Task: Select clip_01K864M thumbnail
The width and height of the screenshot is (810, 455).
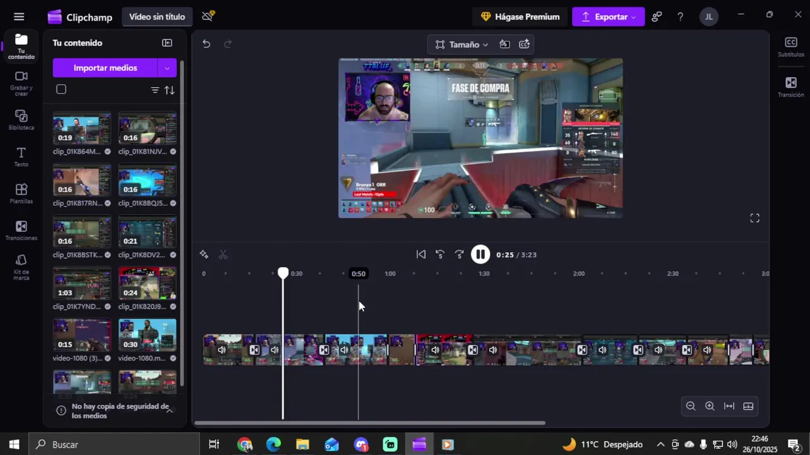Action: pos(82,129)
